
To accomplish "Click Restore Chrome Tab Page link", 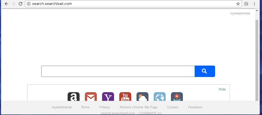I will tap(138, 107).
